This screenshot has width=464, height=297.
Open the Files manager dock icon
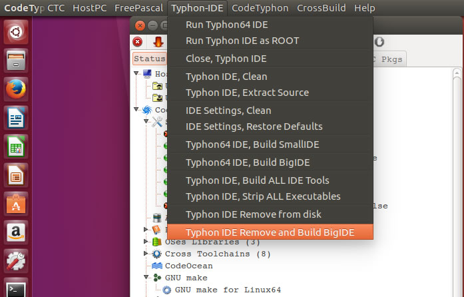(x=16, y=61)
